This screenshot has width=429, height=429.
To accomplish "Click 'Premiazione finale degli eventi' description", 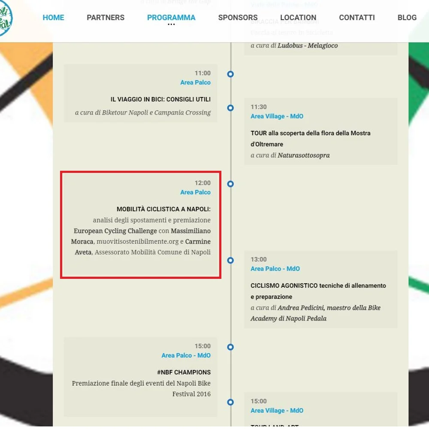I will point(141,389).
